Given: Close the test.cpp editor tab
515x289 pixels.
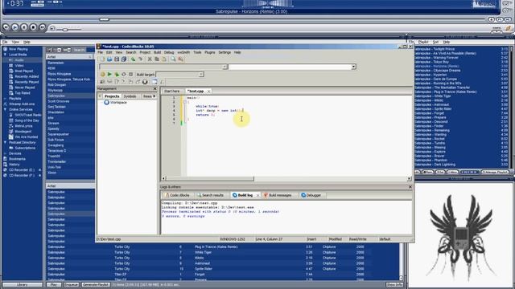Looking at the screenshot, I should (208, 92).
